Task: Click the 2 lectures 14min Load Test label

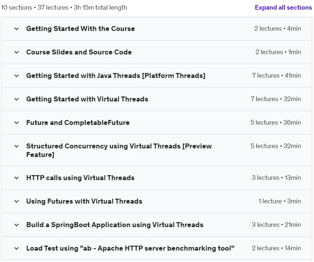Action: (x=276, y=248)
